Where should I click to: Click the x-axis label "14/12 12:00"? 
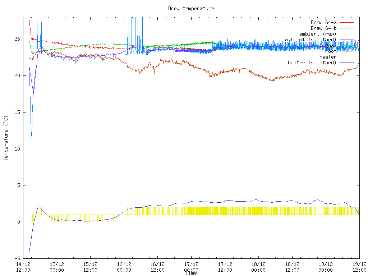click(x=23, y=267)
